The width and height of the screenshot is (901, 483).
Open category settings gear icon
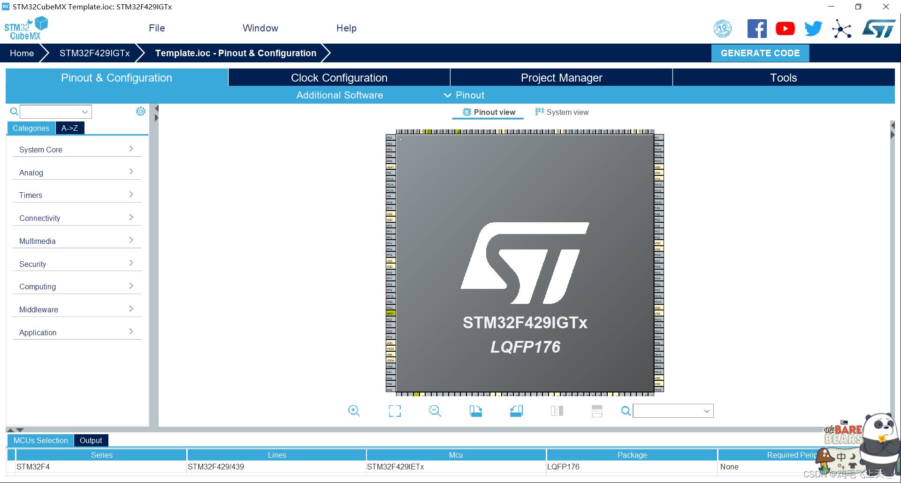point(141,111)
